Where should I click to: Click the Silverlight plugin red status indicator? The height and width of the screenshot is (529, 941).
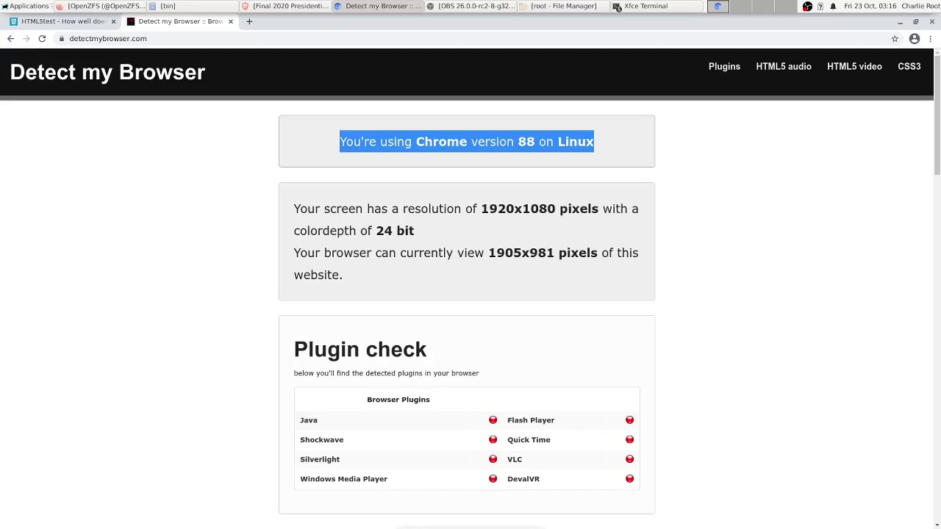493,459
